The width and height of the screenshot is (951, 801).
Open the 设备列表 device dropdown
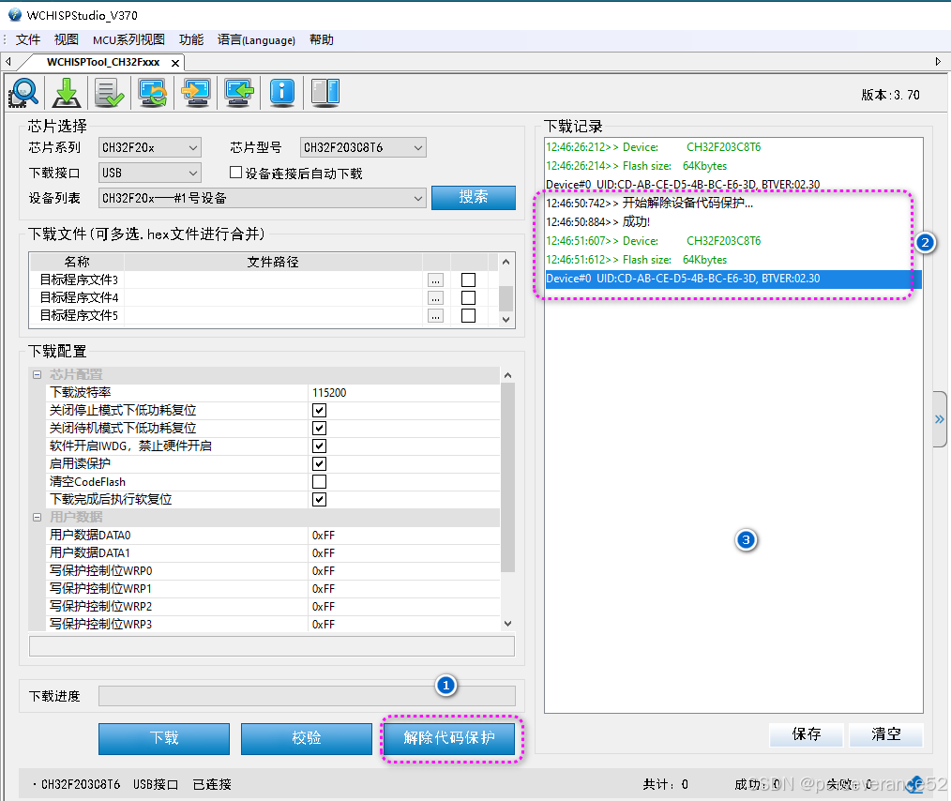(262, 198)
